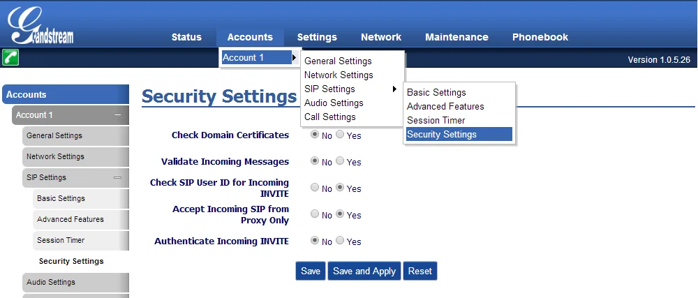Click the Save button
This screenshot has width=698, height=298.
pos(310,271)
